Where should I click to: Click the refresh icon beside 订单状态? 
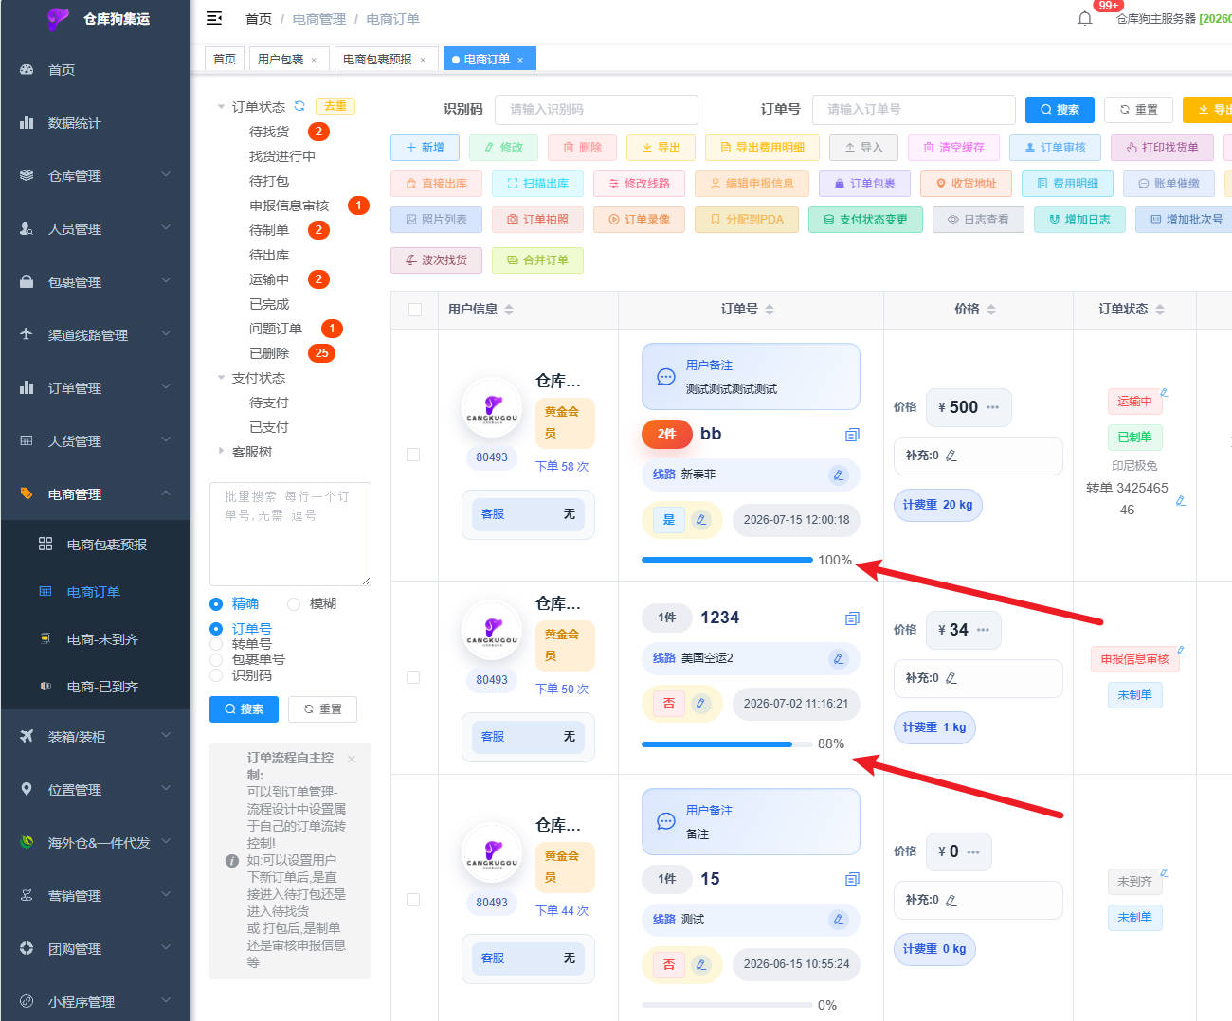[x=299, y=106]
